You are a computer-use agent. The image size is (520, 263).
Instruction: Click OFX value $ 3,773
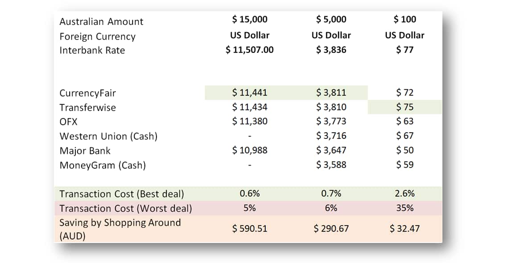(x=331, y=121)
